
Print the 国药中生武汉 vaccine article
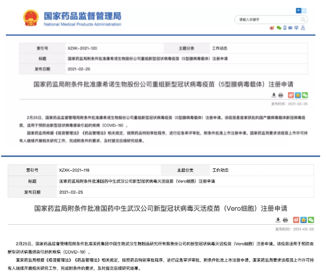coord(285,220)
